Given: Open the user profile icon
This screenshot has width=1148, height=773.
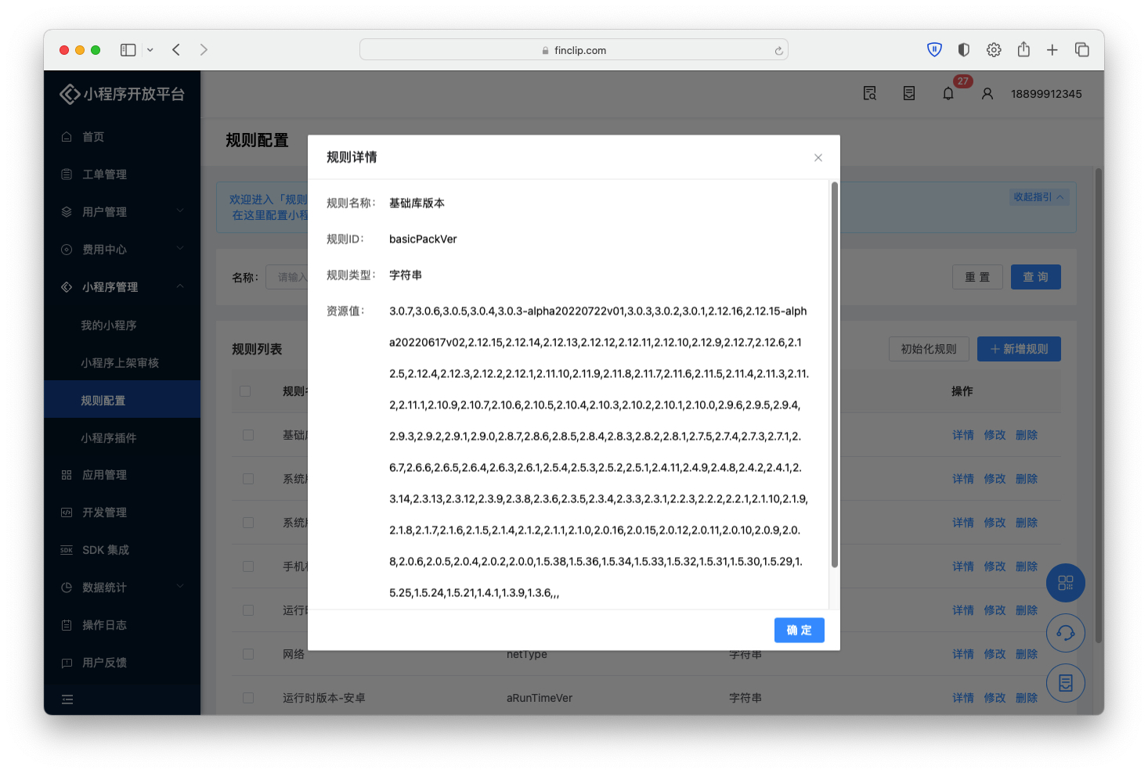Looking at the screenshot, I should point(987,94).
